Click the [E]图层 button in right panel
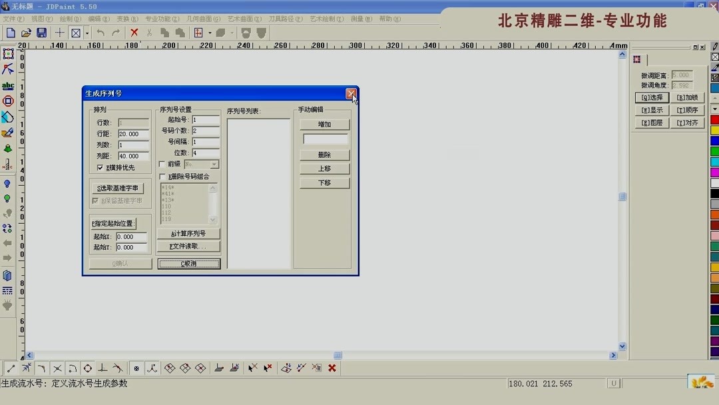Screen dimensions: 719x405 click(x=652, y=123)
